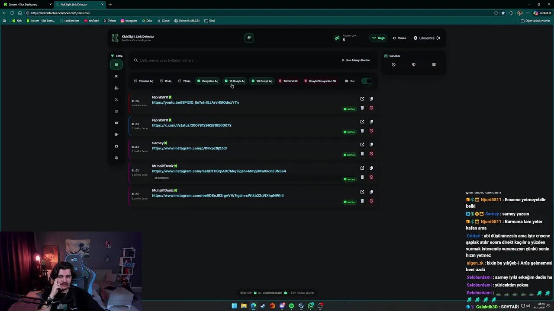Click the Yenile refresh button
The height and width of the screenshot is (311, 554).
(399, 38)
